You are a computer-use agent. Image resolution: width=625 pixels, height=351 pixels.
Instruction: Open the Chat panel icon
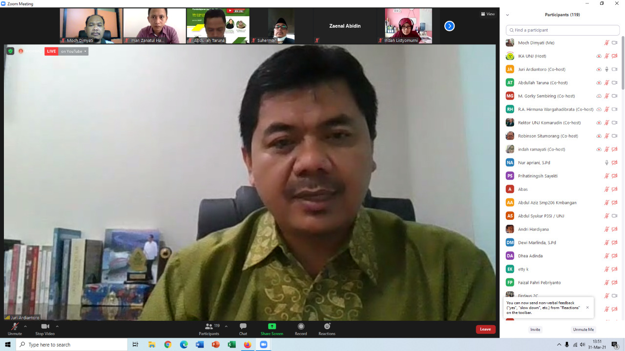coord(243,327)
